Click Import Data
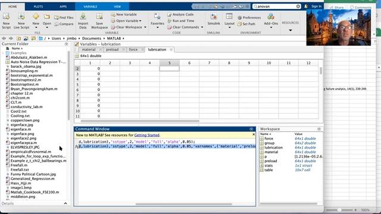 [83, 21]
